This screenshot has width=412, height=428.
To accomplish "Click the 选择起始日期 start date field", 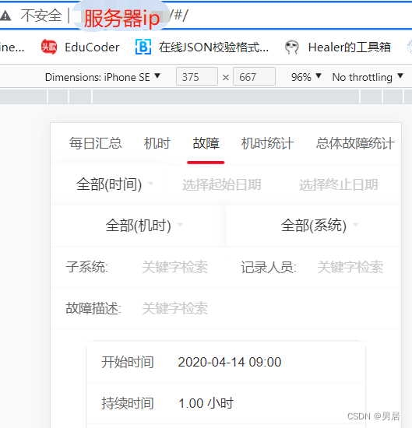I will [x=221, y=184].
